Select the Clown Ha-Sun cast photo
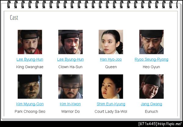 [x=70, y=42]
